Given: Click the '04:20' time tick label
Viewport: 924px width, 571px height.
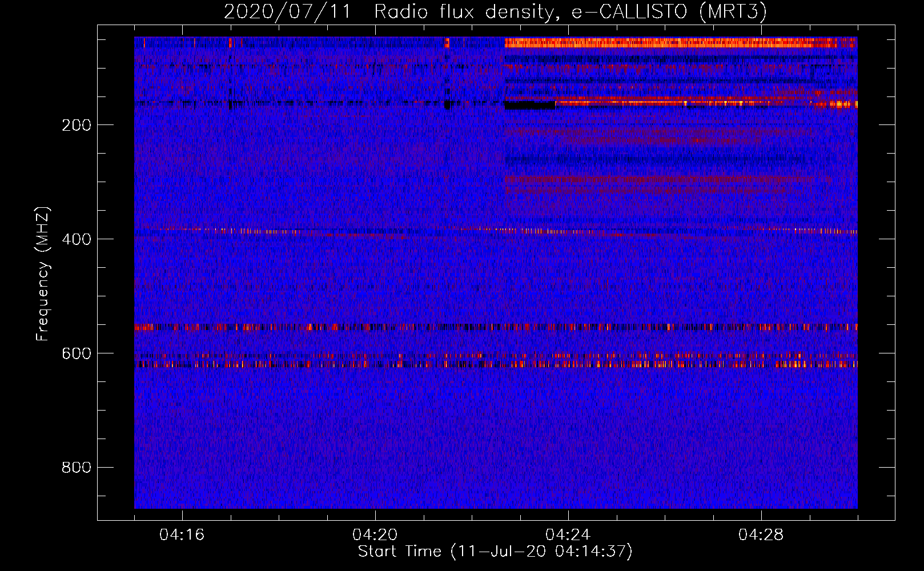Looking at the screenshot, I should (x=375, y=535).
